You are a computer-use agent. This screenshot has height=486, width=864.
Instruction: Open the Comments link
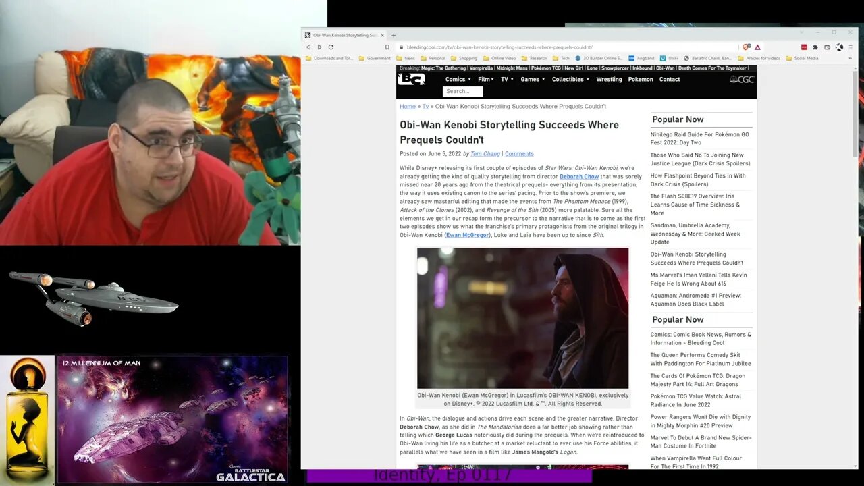(519, 153)
